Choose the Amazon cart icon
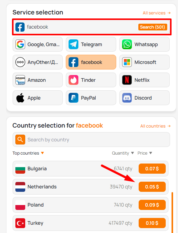The image size is (178, 233). (x=20, y=80)
